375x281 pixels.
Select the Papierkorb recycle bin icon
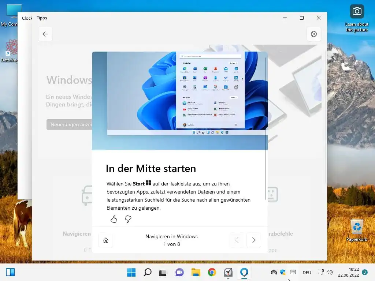coord(357,231)
